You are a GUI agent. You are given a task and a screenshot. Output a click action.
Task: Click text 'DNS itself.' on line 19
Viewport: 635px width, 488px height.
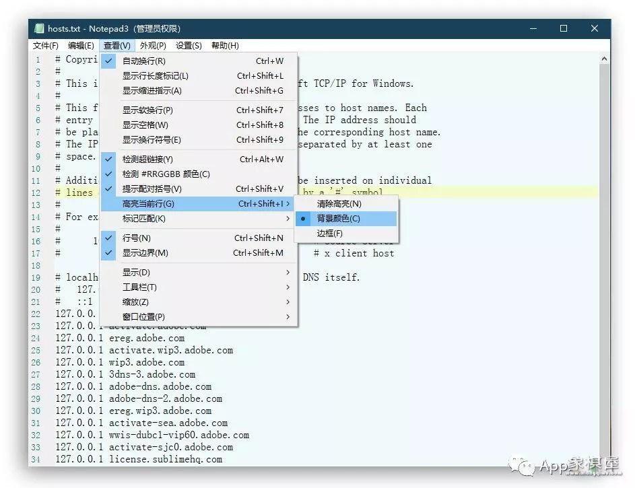[x=331, y=277]
